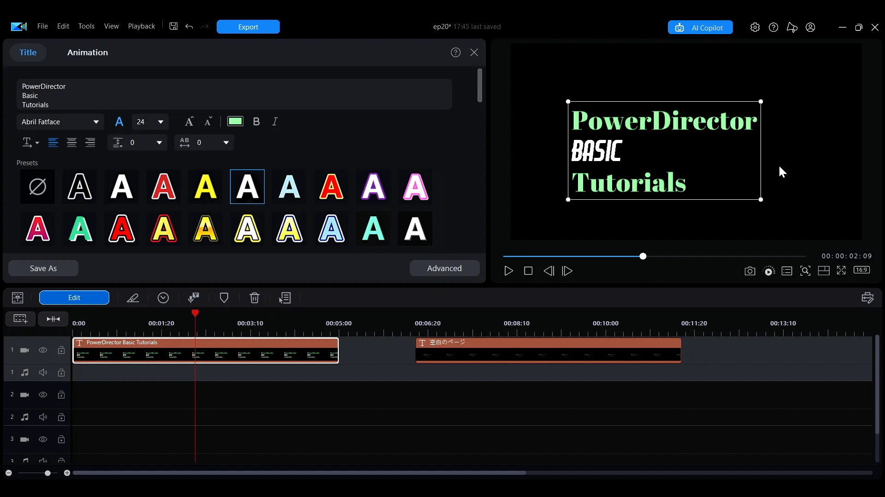Click the timeline Edit button
Image resolution: width=885 pixels, height=497 pixels.
click(x=74, y=298)
